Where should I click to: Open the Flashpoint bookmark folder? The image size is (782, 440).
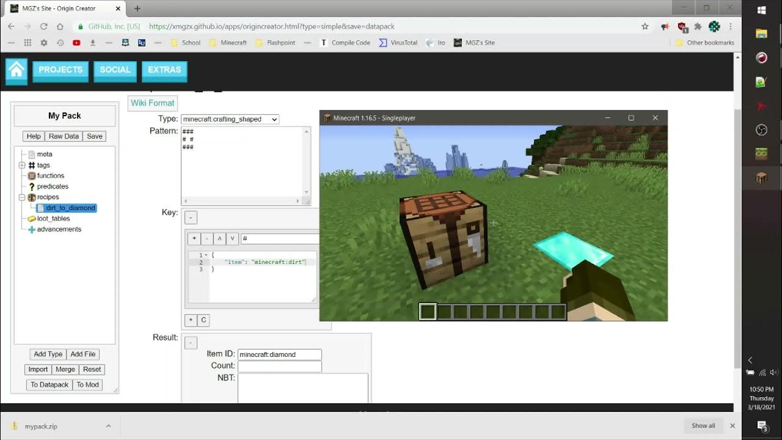pos(275,43)
